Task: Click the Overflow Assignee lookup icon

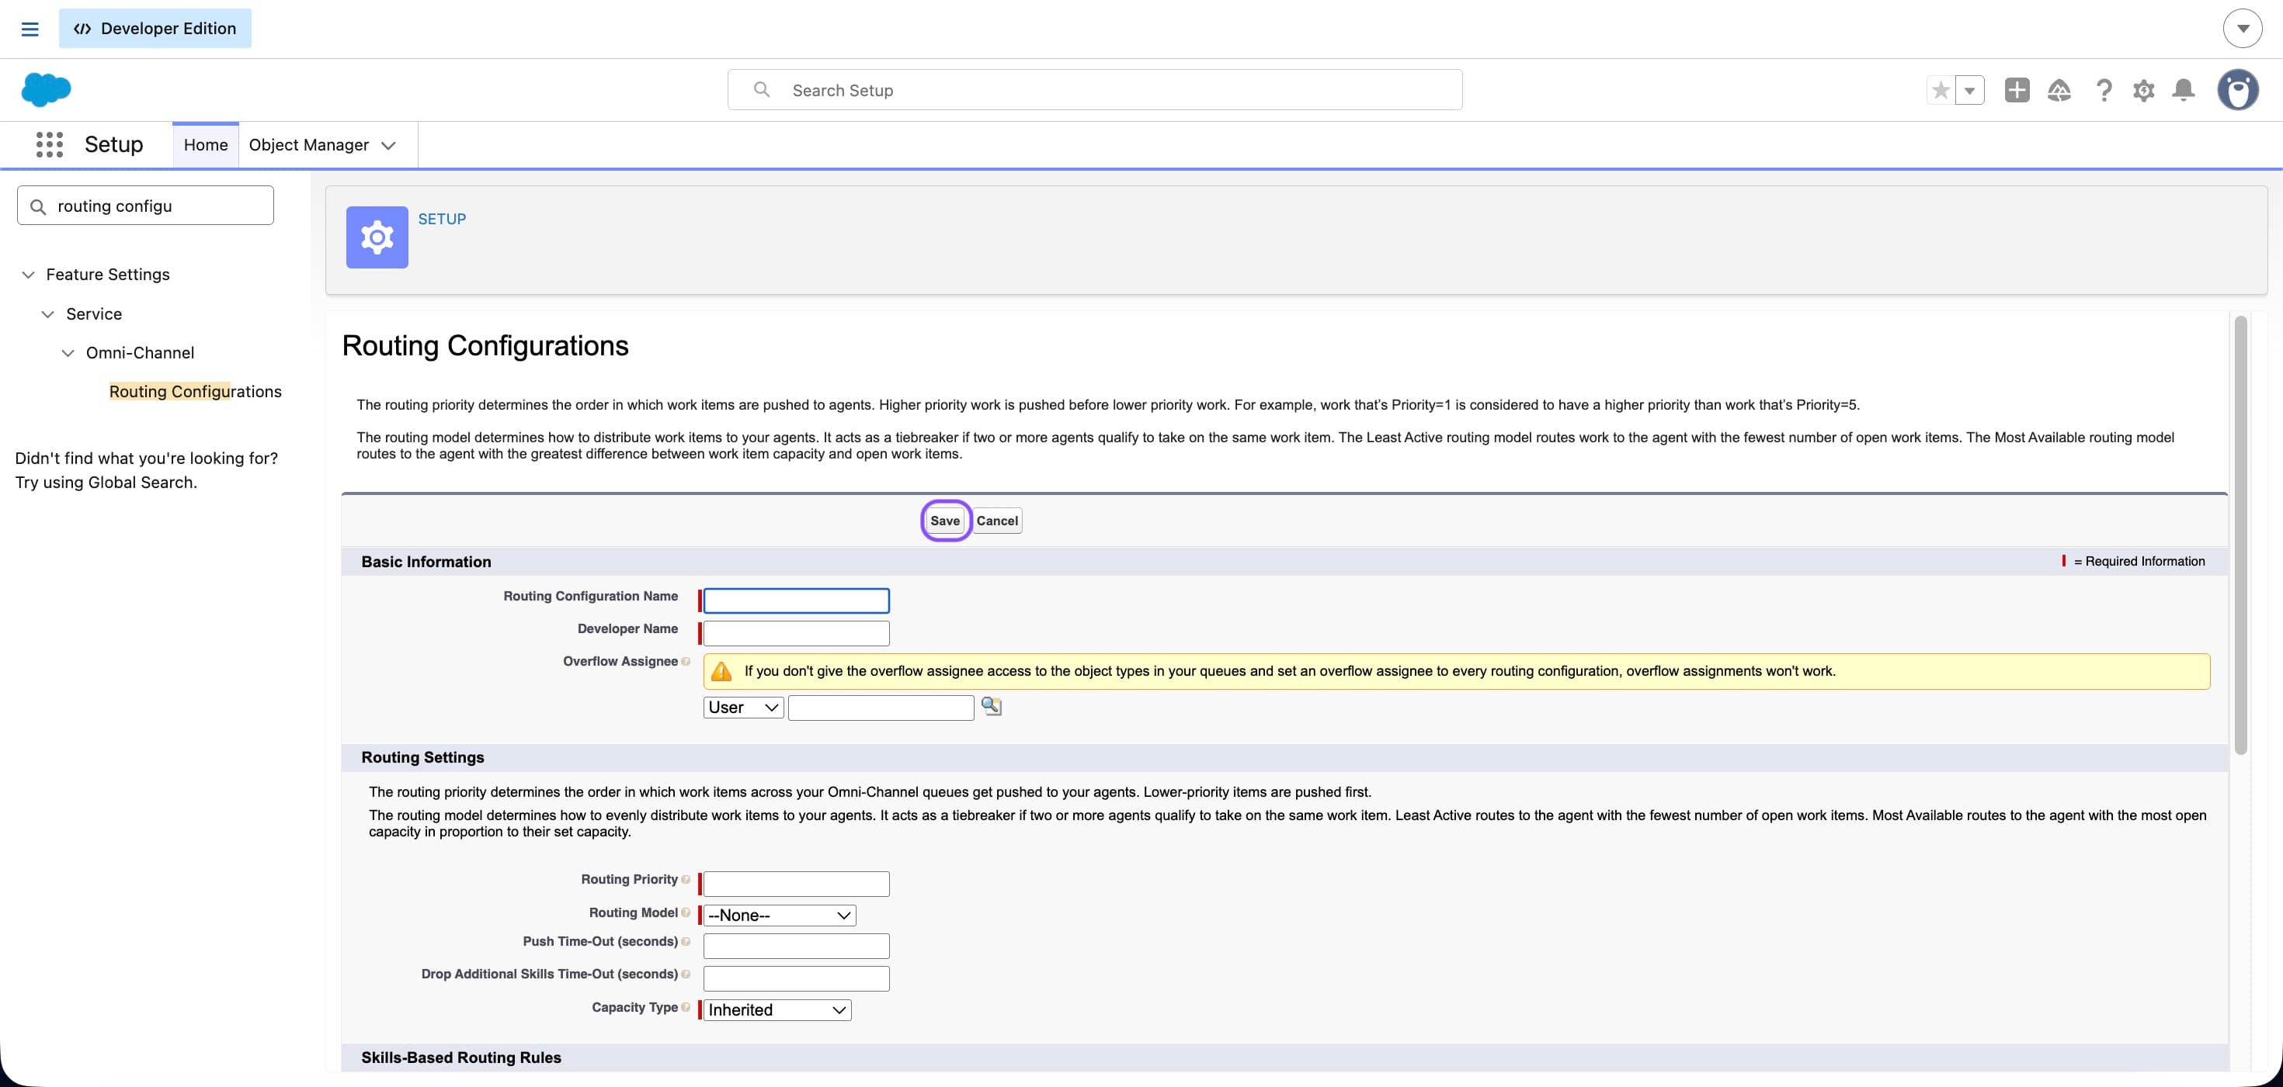Action: point(991,706)
